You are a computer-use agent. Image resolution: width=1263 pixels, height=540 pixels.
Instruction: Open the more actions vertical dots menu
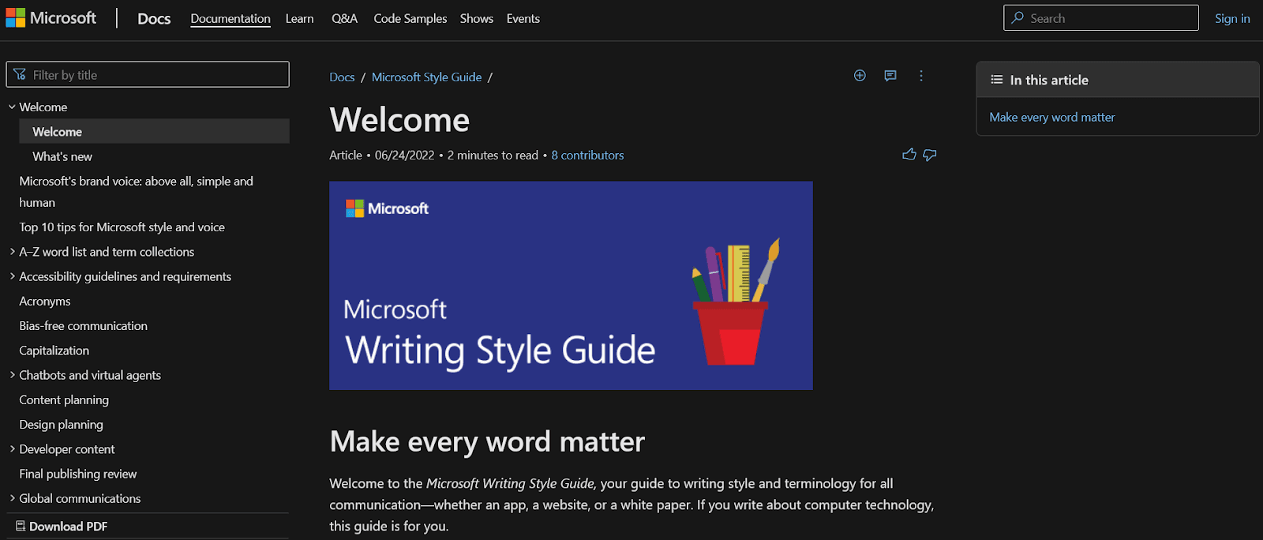point(920,76)
